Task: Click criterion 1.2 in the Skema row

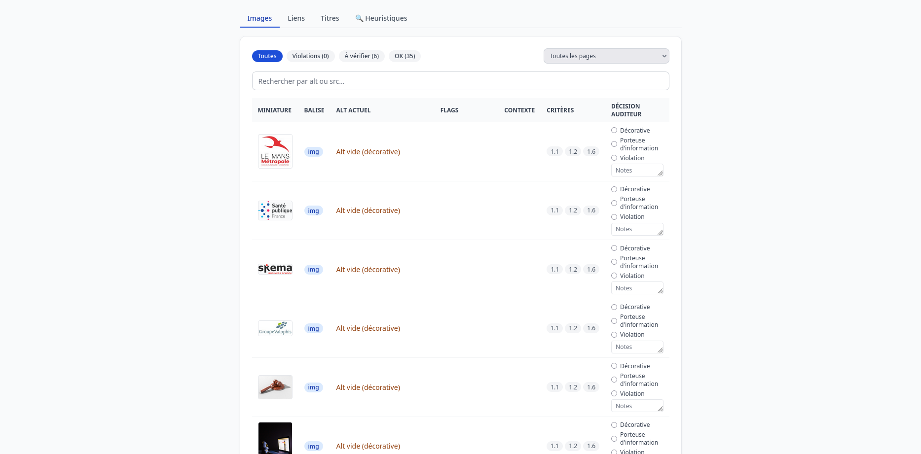Action: coord(573,270)
